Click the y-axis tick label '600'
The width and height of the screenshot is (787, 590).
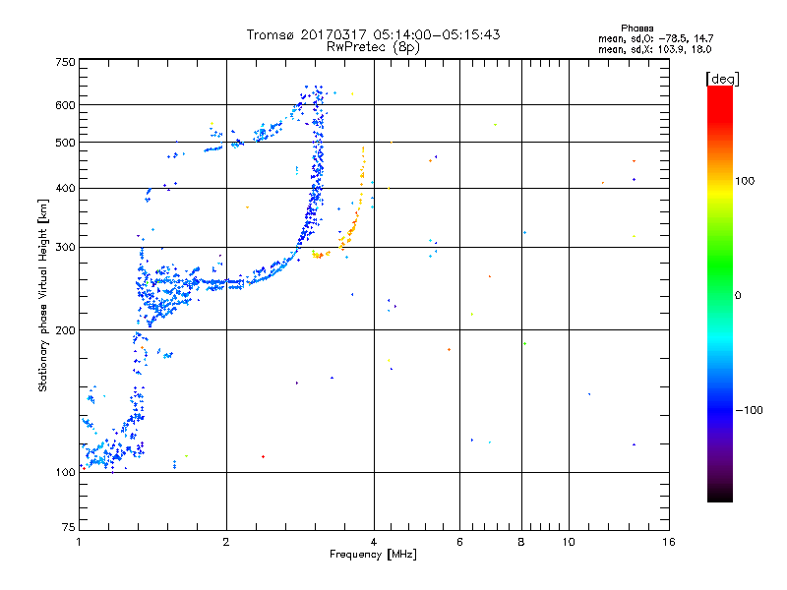[65, 105]
